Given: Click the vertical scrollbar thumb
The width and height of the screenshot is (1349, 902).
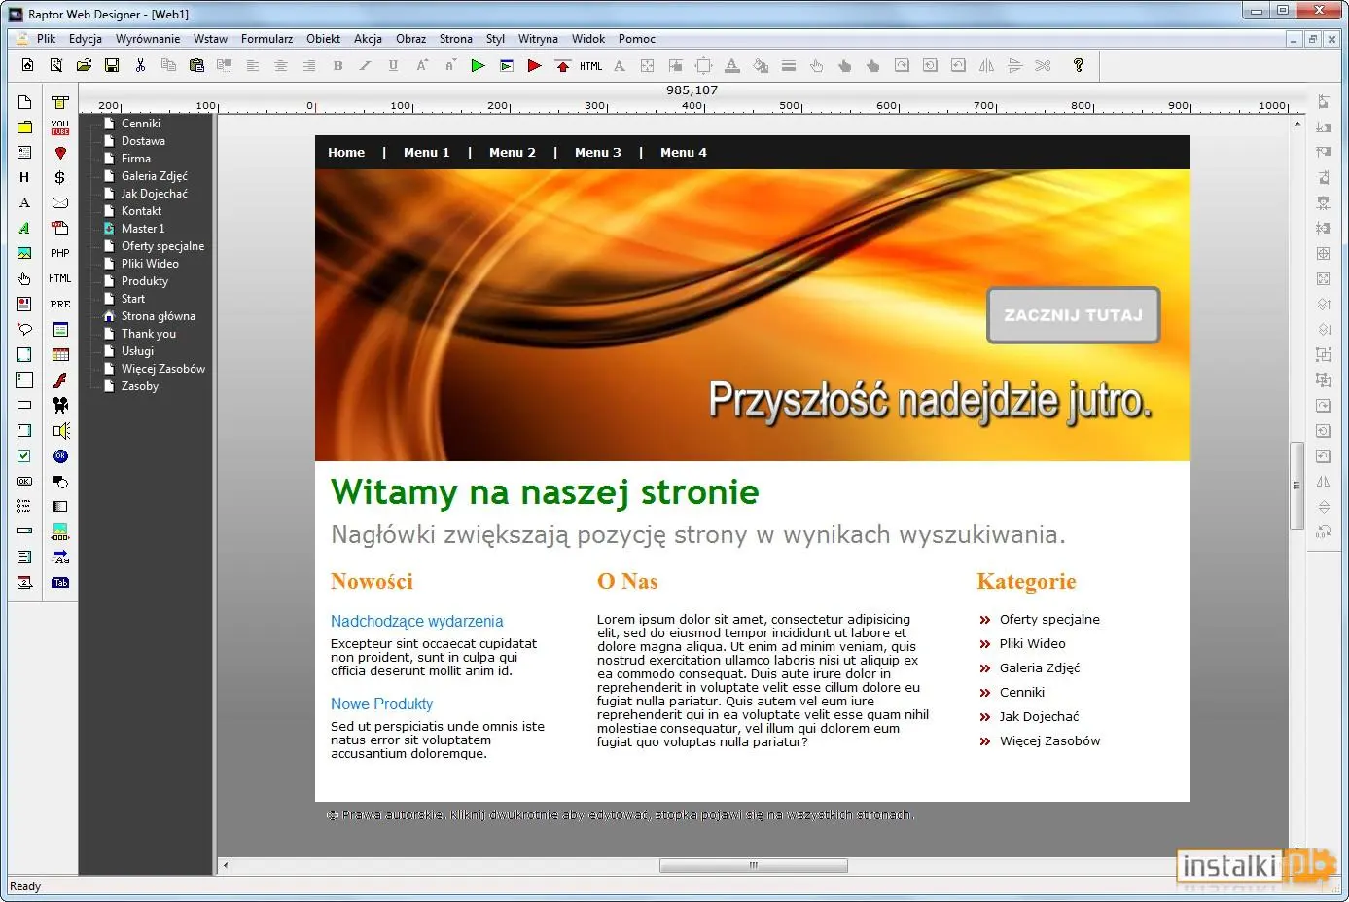Looking at the screenshot, I should [1296, 486].
